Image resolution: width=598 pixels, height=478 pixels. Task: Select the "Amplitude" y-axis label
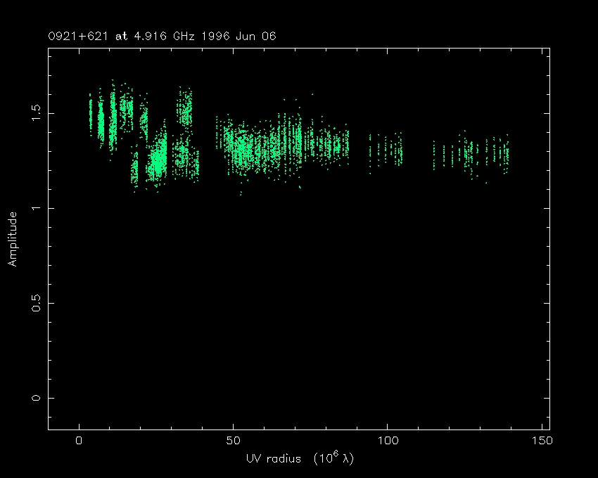click(x=12, y=238)
